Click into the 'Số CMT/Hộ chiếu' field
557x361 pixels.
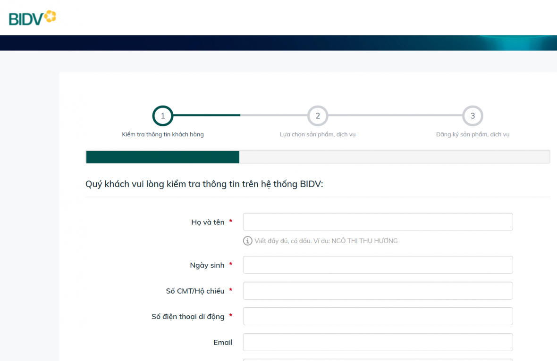click(378, 291)
